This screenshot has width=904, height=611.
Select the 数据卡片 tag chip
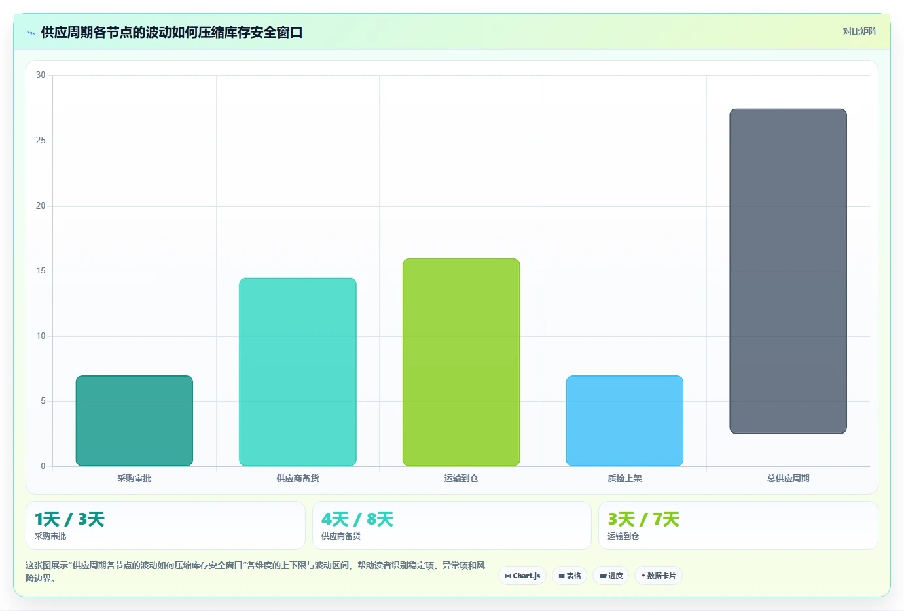[659, 576]
